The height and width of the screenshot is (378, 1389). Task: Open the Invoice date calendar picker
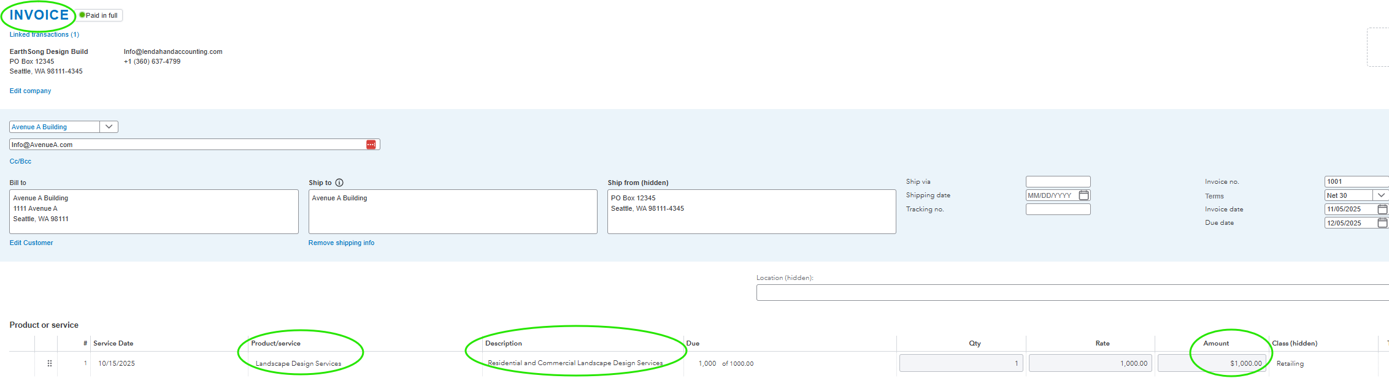(x=1382, y=209)
